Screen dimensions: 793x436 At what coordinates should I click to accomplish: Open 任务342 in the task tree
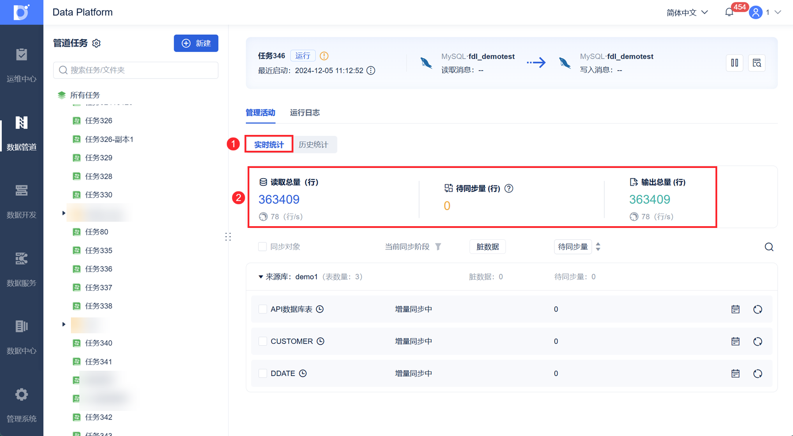[x=99, y=417]
